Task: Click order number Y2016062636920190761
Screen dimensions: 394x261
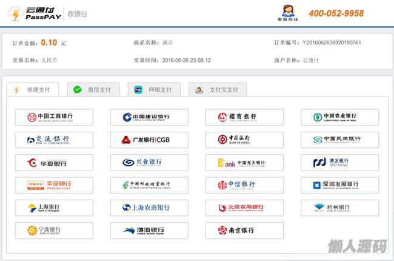Action: point(332,42)
